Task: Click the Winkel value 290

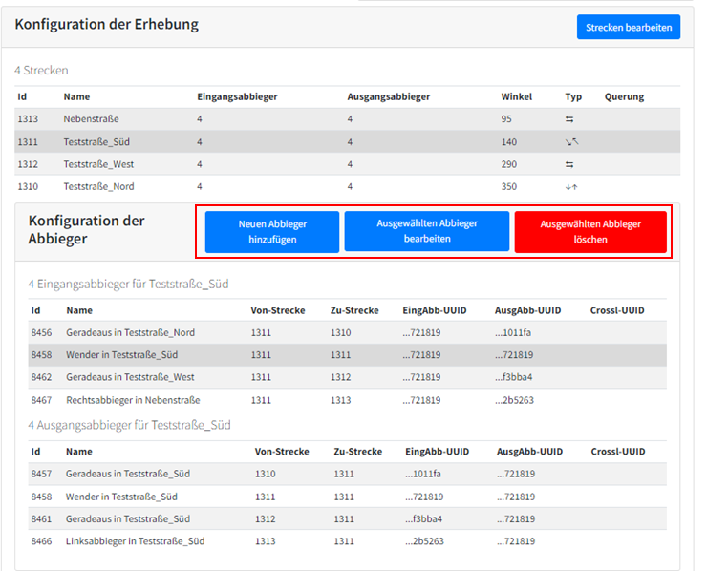Action: pyautogui.click(x=508, y=164)
